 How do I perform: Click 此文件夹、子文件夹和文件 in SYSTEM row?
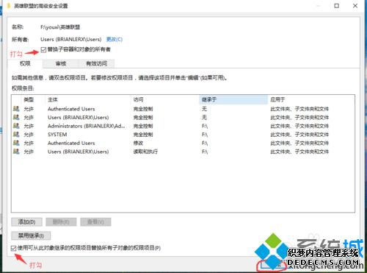(299, 135)
